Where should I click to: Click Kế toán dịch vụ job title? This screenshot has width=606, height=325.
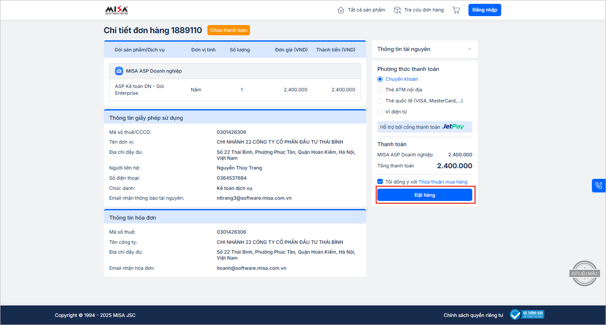(x=235, y=188)
